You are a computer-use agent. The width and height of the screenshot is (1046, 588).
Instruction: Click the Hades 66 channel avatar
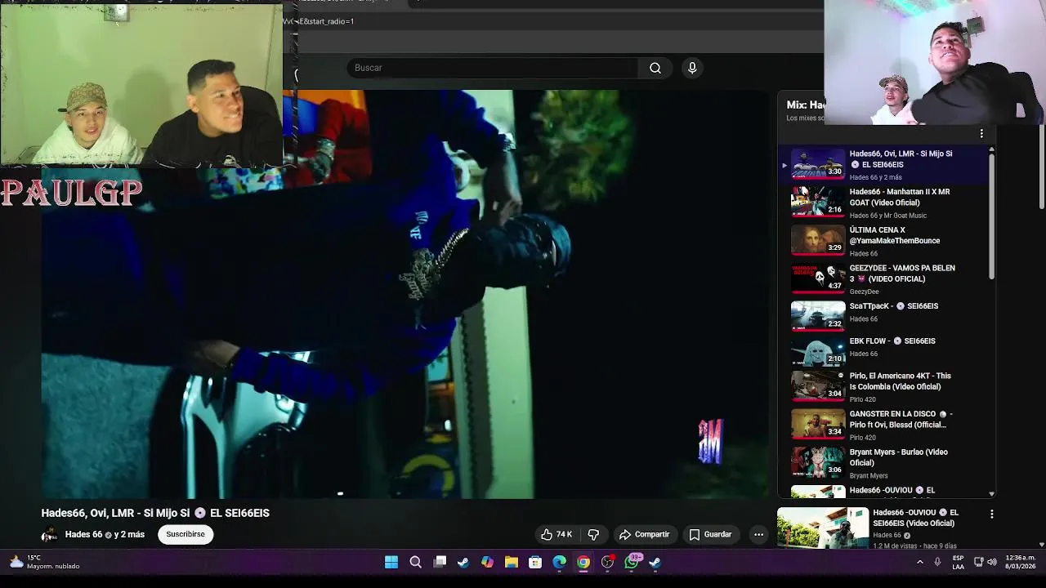49,534
